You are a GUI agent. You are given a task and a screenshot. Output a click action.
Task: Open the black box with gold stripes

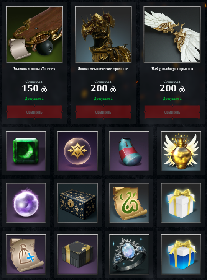pos(78,254)
